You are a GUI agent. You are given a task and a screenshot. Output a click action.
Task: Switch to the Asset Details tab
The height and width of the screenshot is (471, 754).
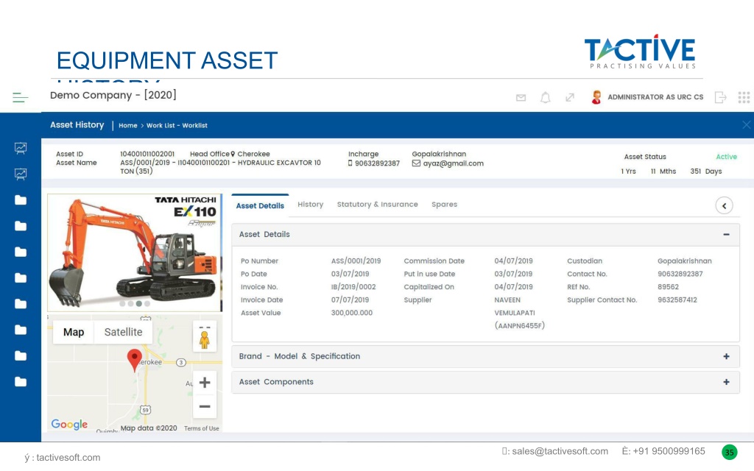click(x=260, y=206)
